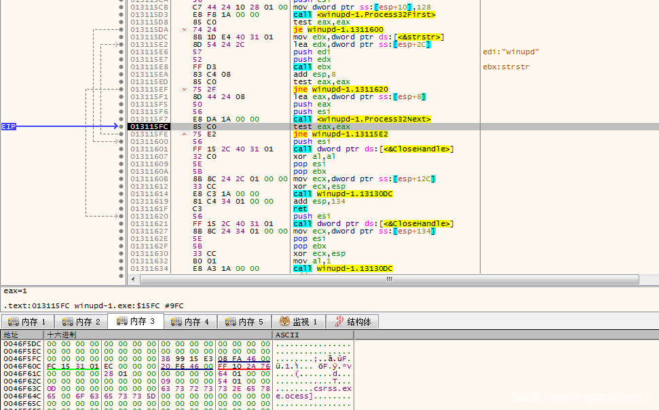Viewport: 659px width, 410px height.
Task: Click the 内存 5 tab memory icon
Action: [x=231, y=322]
